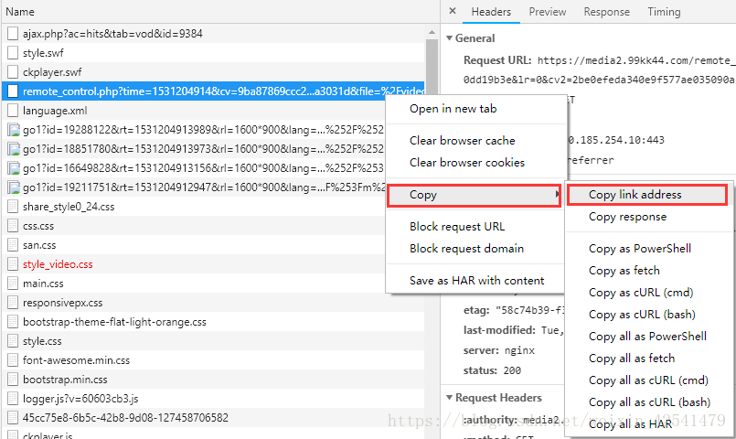
Task: Choose Clear browser cache
Action: tap(476, 140)
